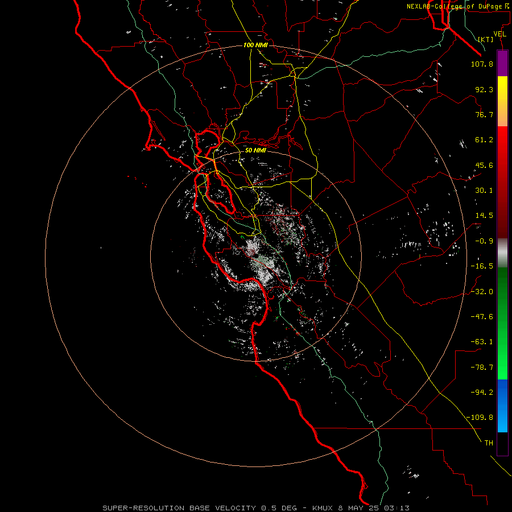Pick the yellow-orange segment of the color bar
Viewport: 512px width, 512px height.
point(502,101)
